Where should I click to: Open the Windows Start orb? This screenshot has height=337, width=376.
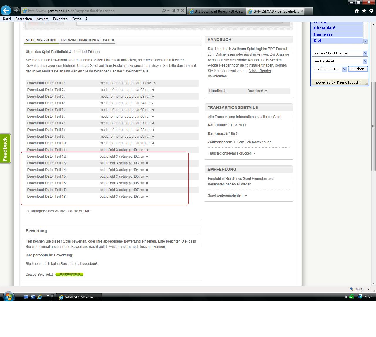click(8, 297)
